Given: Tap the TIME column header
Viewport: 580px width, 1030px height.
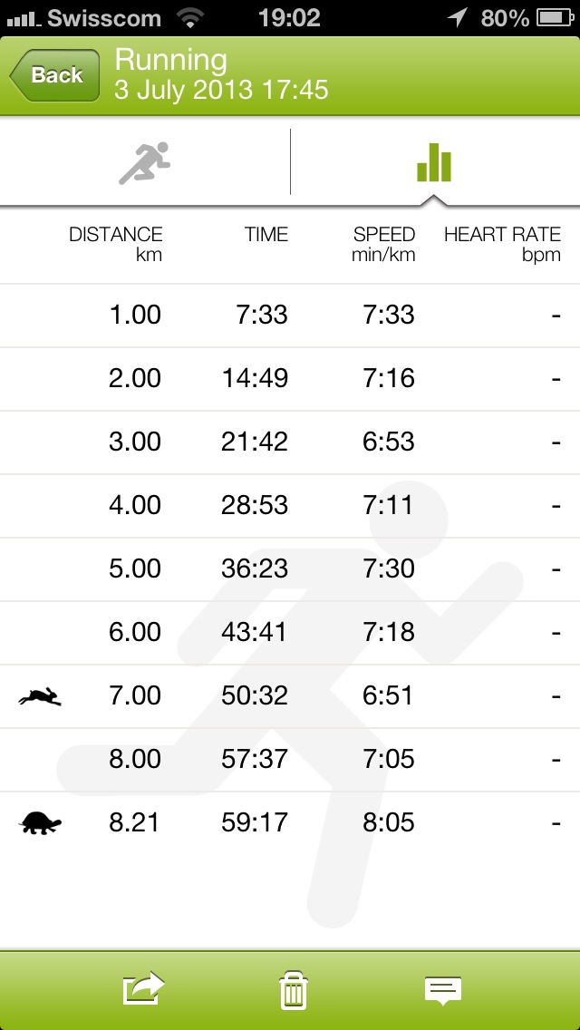Looking at the screenshot, I should point(266,235).
